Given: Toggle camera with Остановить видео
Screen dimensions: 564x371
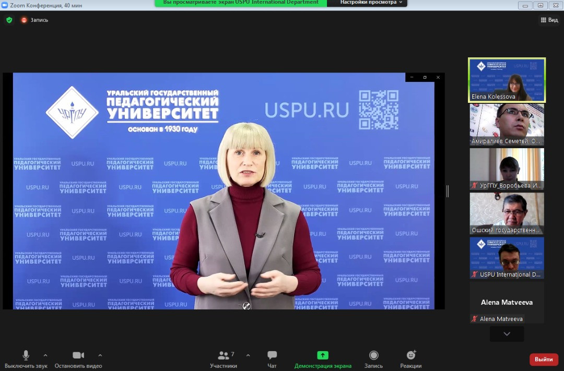Looking at the screenshot, I should pos(78,359).
